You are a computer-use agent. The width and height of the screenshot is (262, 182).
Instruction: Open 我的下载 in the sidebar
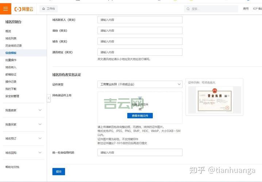[x=11, y=89]
